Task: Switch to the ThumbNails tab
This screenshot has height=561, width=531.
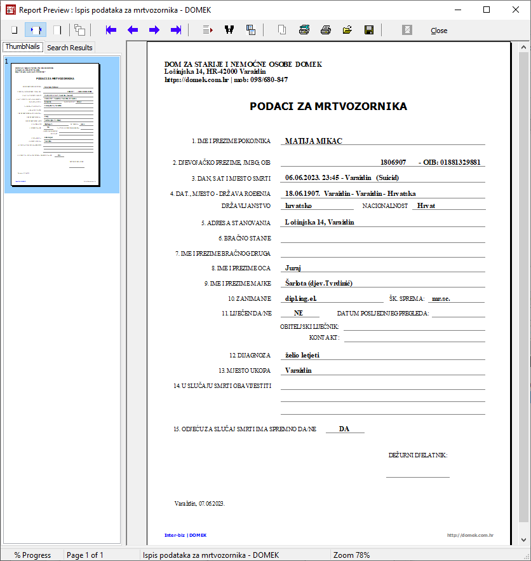Action: click(x=23, y=47)
